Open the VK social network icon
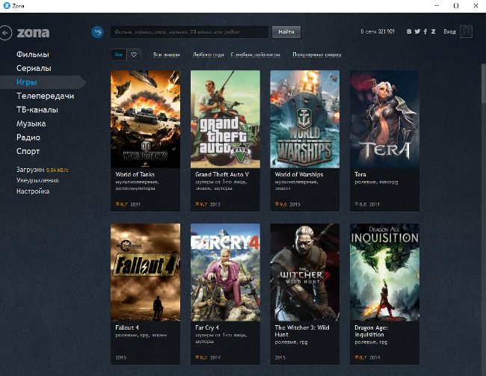 pos(409,32)
